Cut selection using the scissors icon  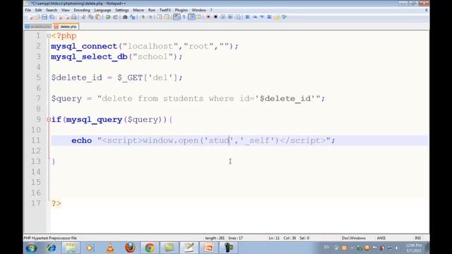83,17
